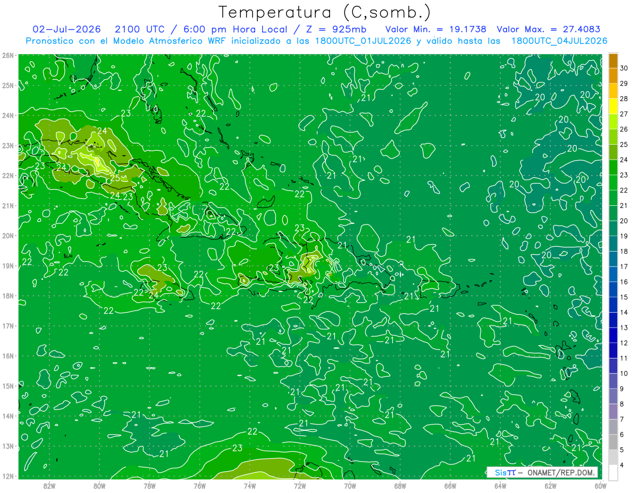Click legend value 8
Screen dimensions: 638x493
tap(622, 404)
